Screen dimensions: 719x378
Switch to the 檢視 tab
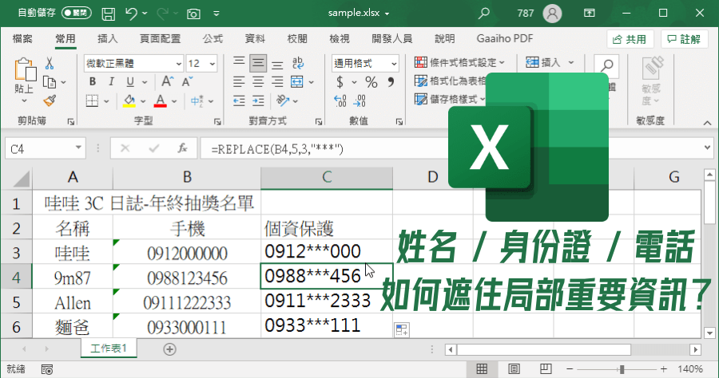pos(340,39)
